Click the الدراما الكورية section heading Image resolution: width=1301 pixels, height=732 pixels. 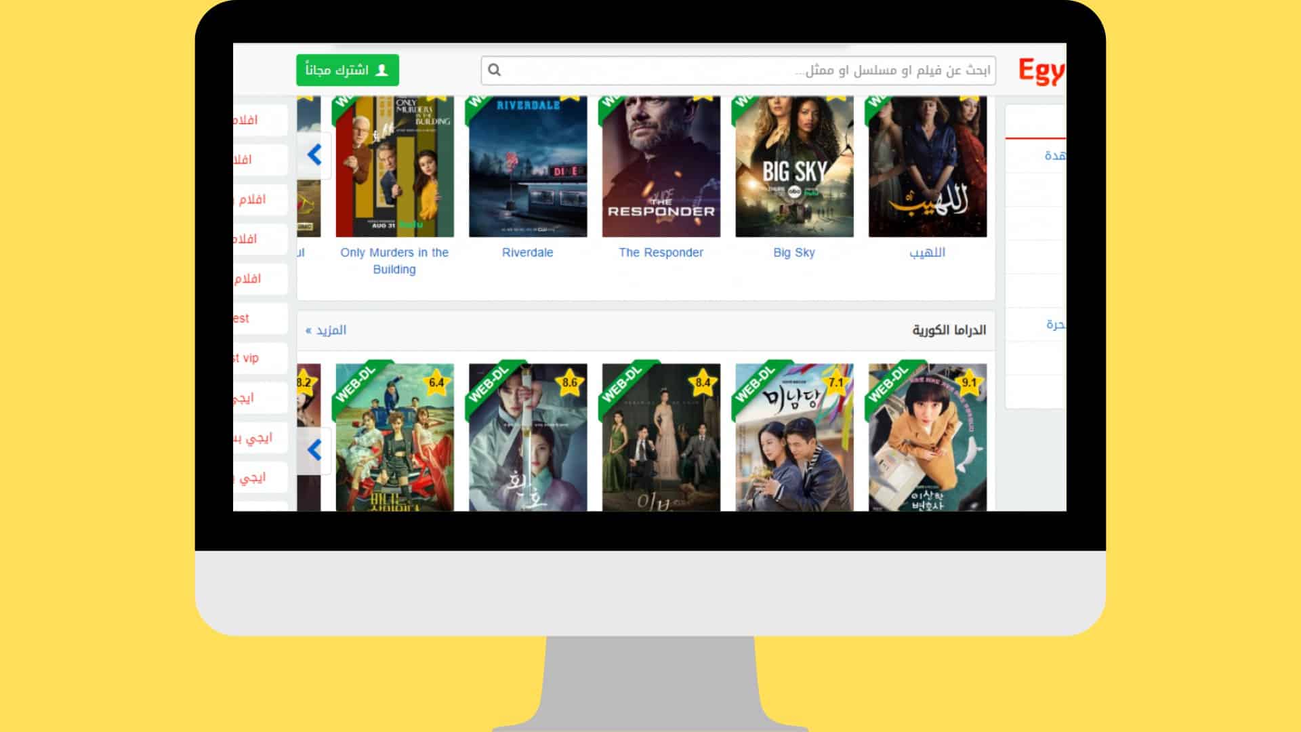949,330
